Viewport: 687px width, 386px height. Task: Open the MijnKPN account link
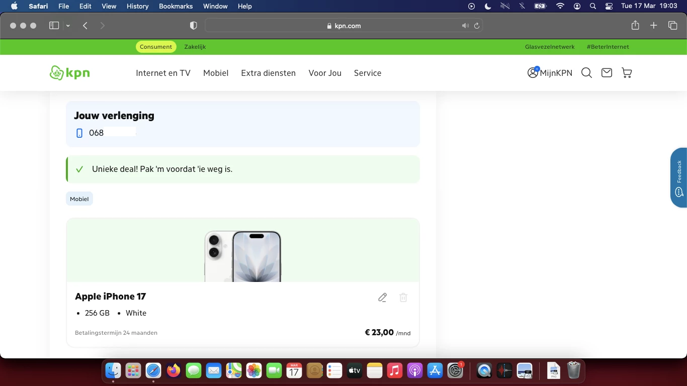550,73
